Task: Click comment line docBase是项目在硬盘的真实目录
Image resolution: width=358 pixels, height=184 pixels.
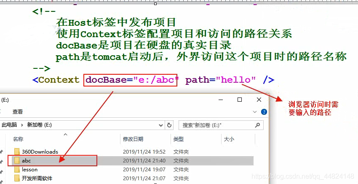Action: pos(144,45)
